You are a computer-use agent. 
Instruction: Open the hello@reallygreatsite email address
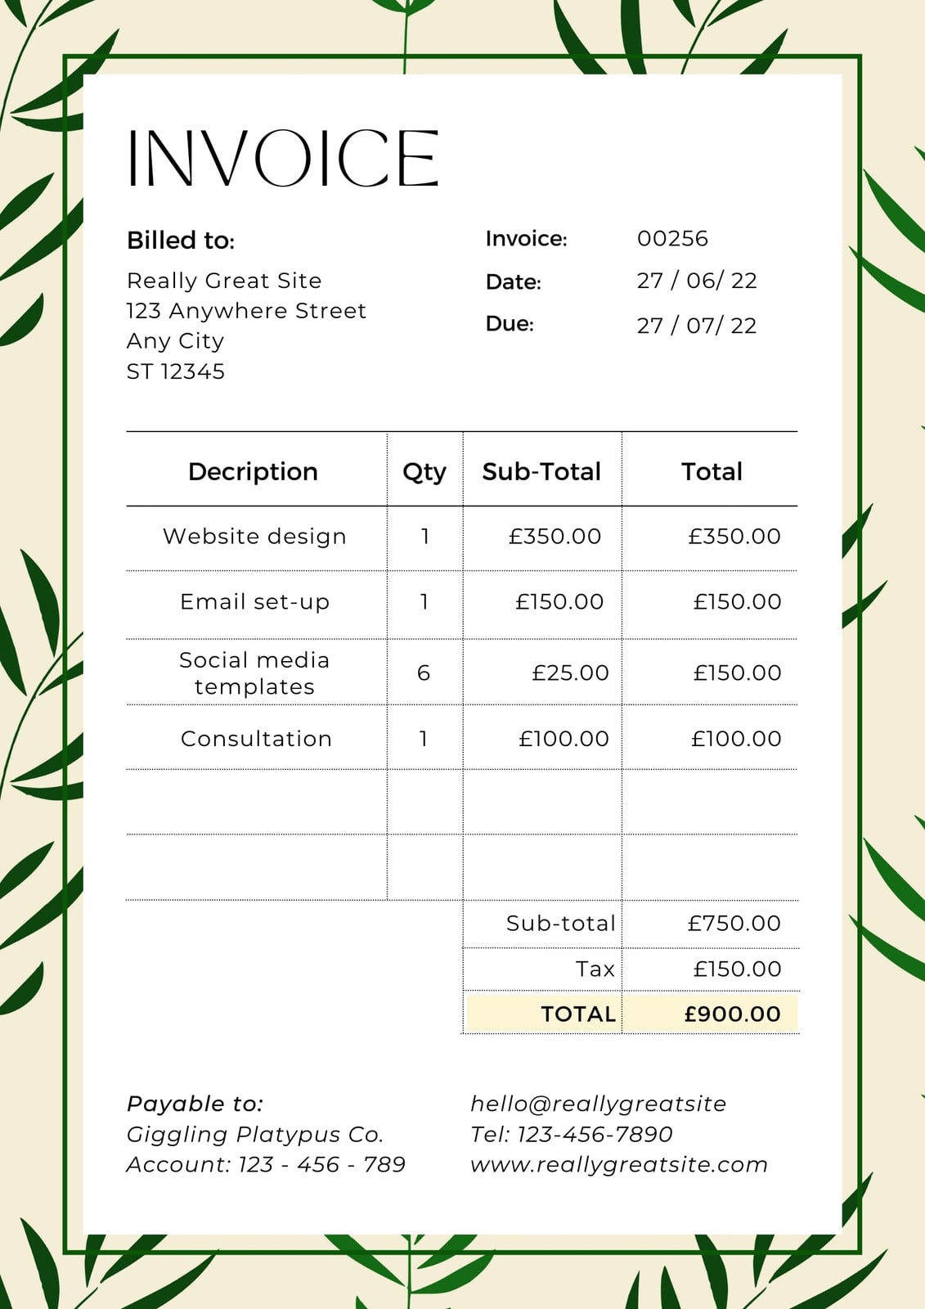click(x=598, y=1104)
